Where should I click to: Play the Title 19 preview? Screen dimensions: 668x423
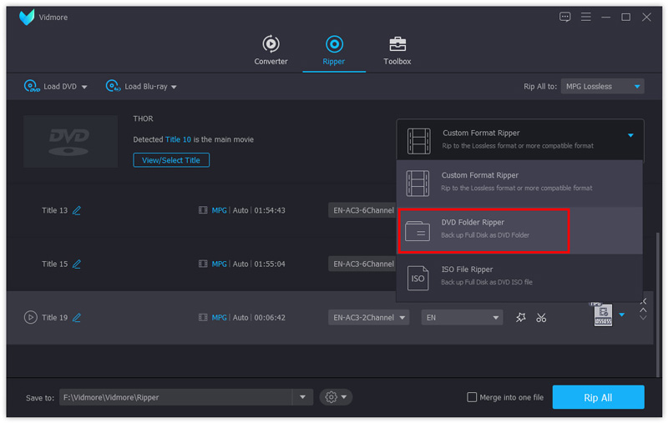tap(31, 318)
